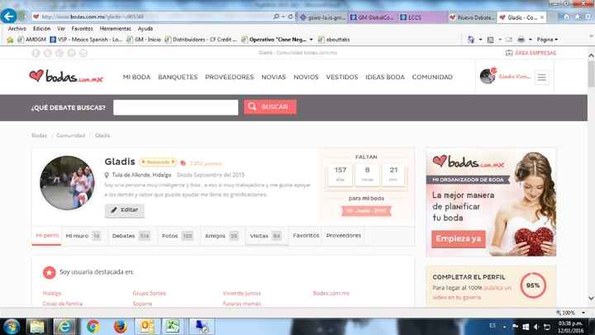
Task: Click the PROVEEDORES navigation link
Action: coord(229,77)
